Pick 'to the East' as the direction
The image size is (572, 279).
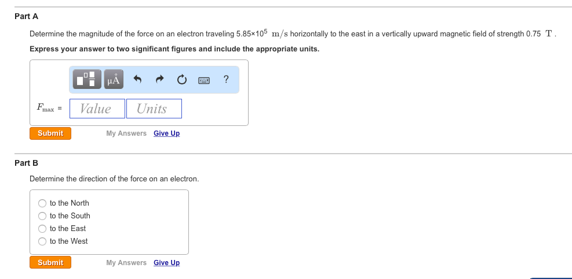click(42, 229)
